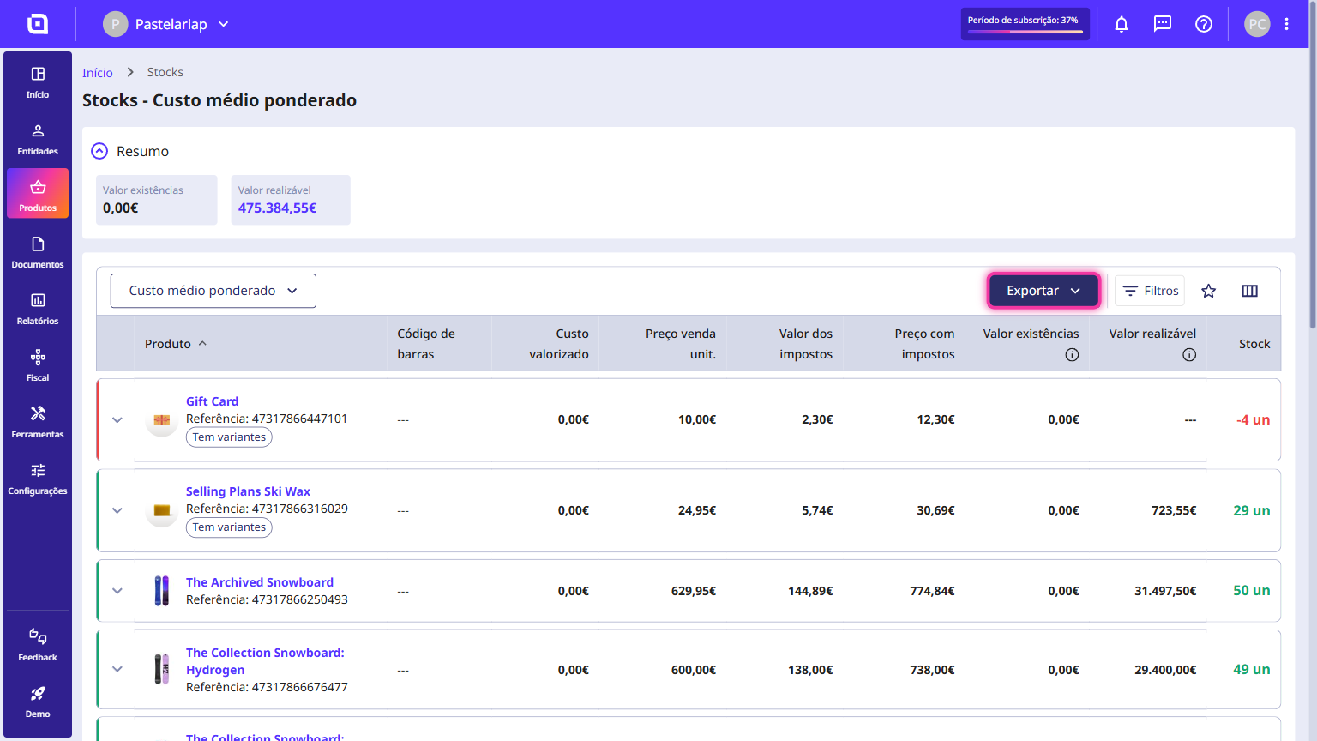Go to Documentos in the sidebar
The image size is (1317, 741).
coord(38,252)
